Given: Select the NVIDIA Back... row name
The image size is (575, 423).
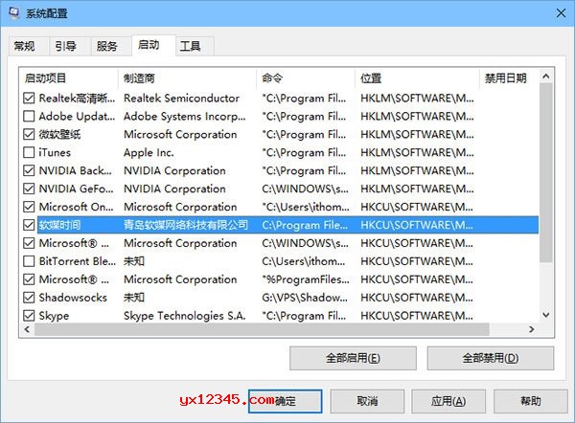Looking at the screenshot, I should pyautogui.click(x=75, y=170).
